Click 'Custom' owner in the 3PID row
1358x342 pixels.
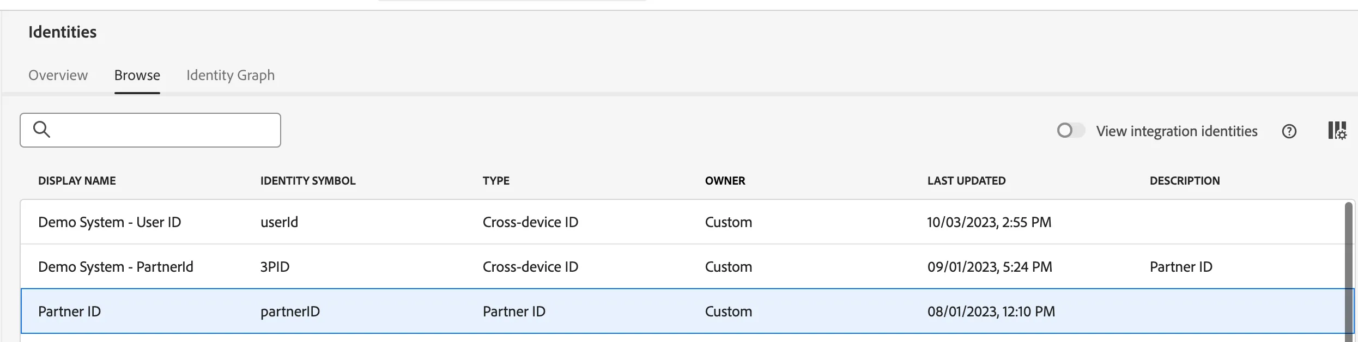pyautogui.click(x=729, y=267)
